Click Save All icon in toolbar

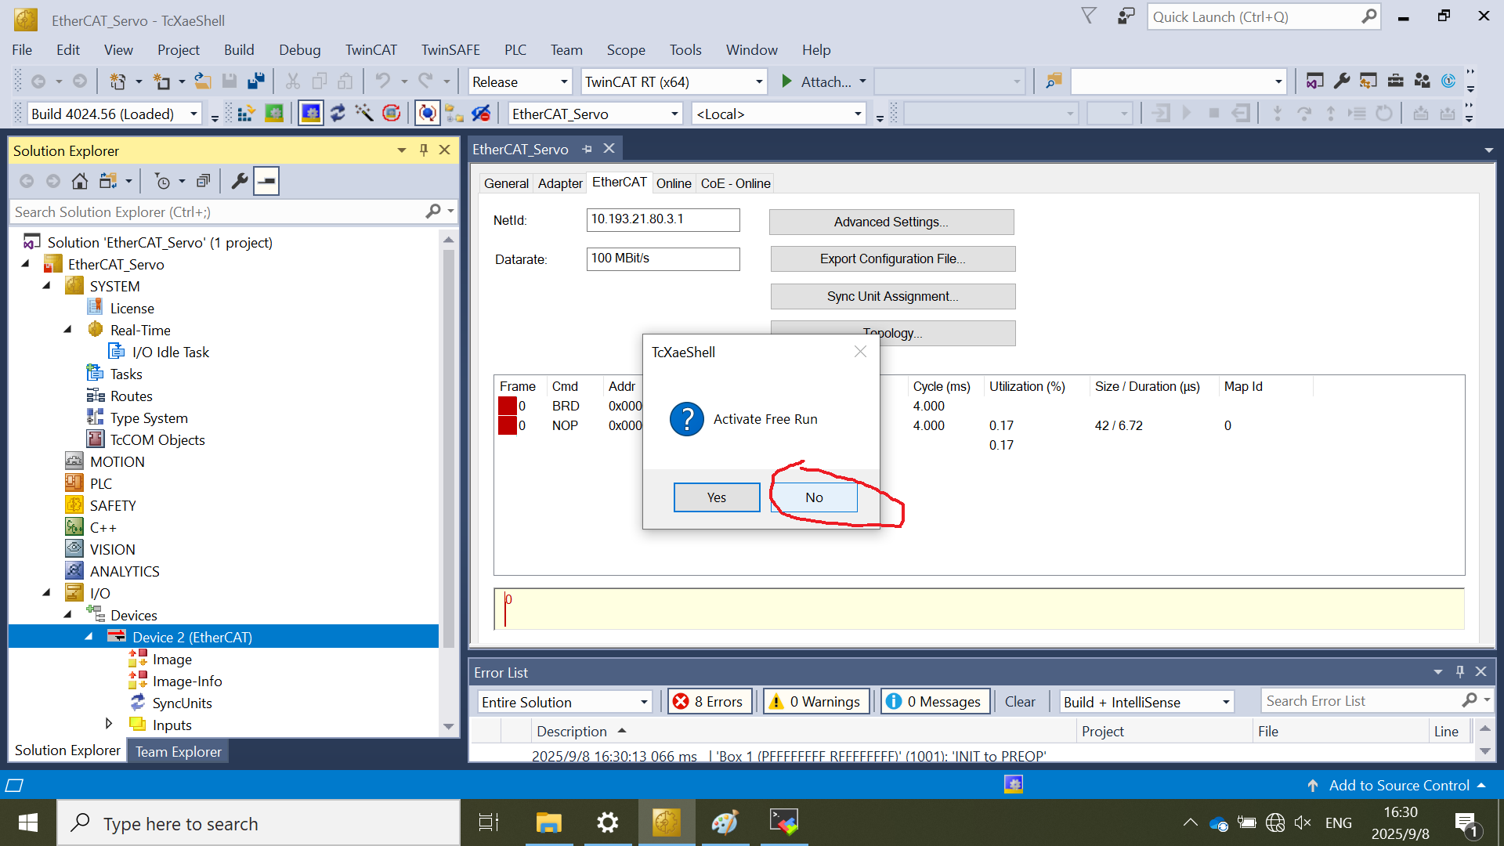(x=256, y=81)
